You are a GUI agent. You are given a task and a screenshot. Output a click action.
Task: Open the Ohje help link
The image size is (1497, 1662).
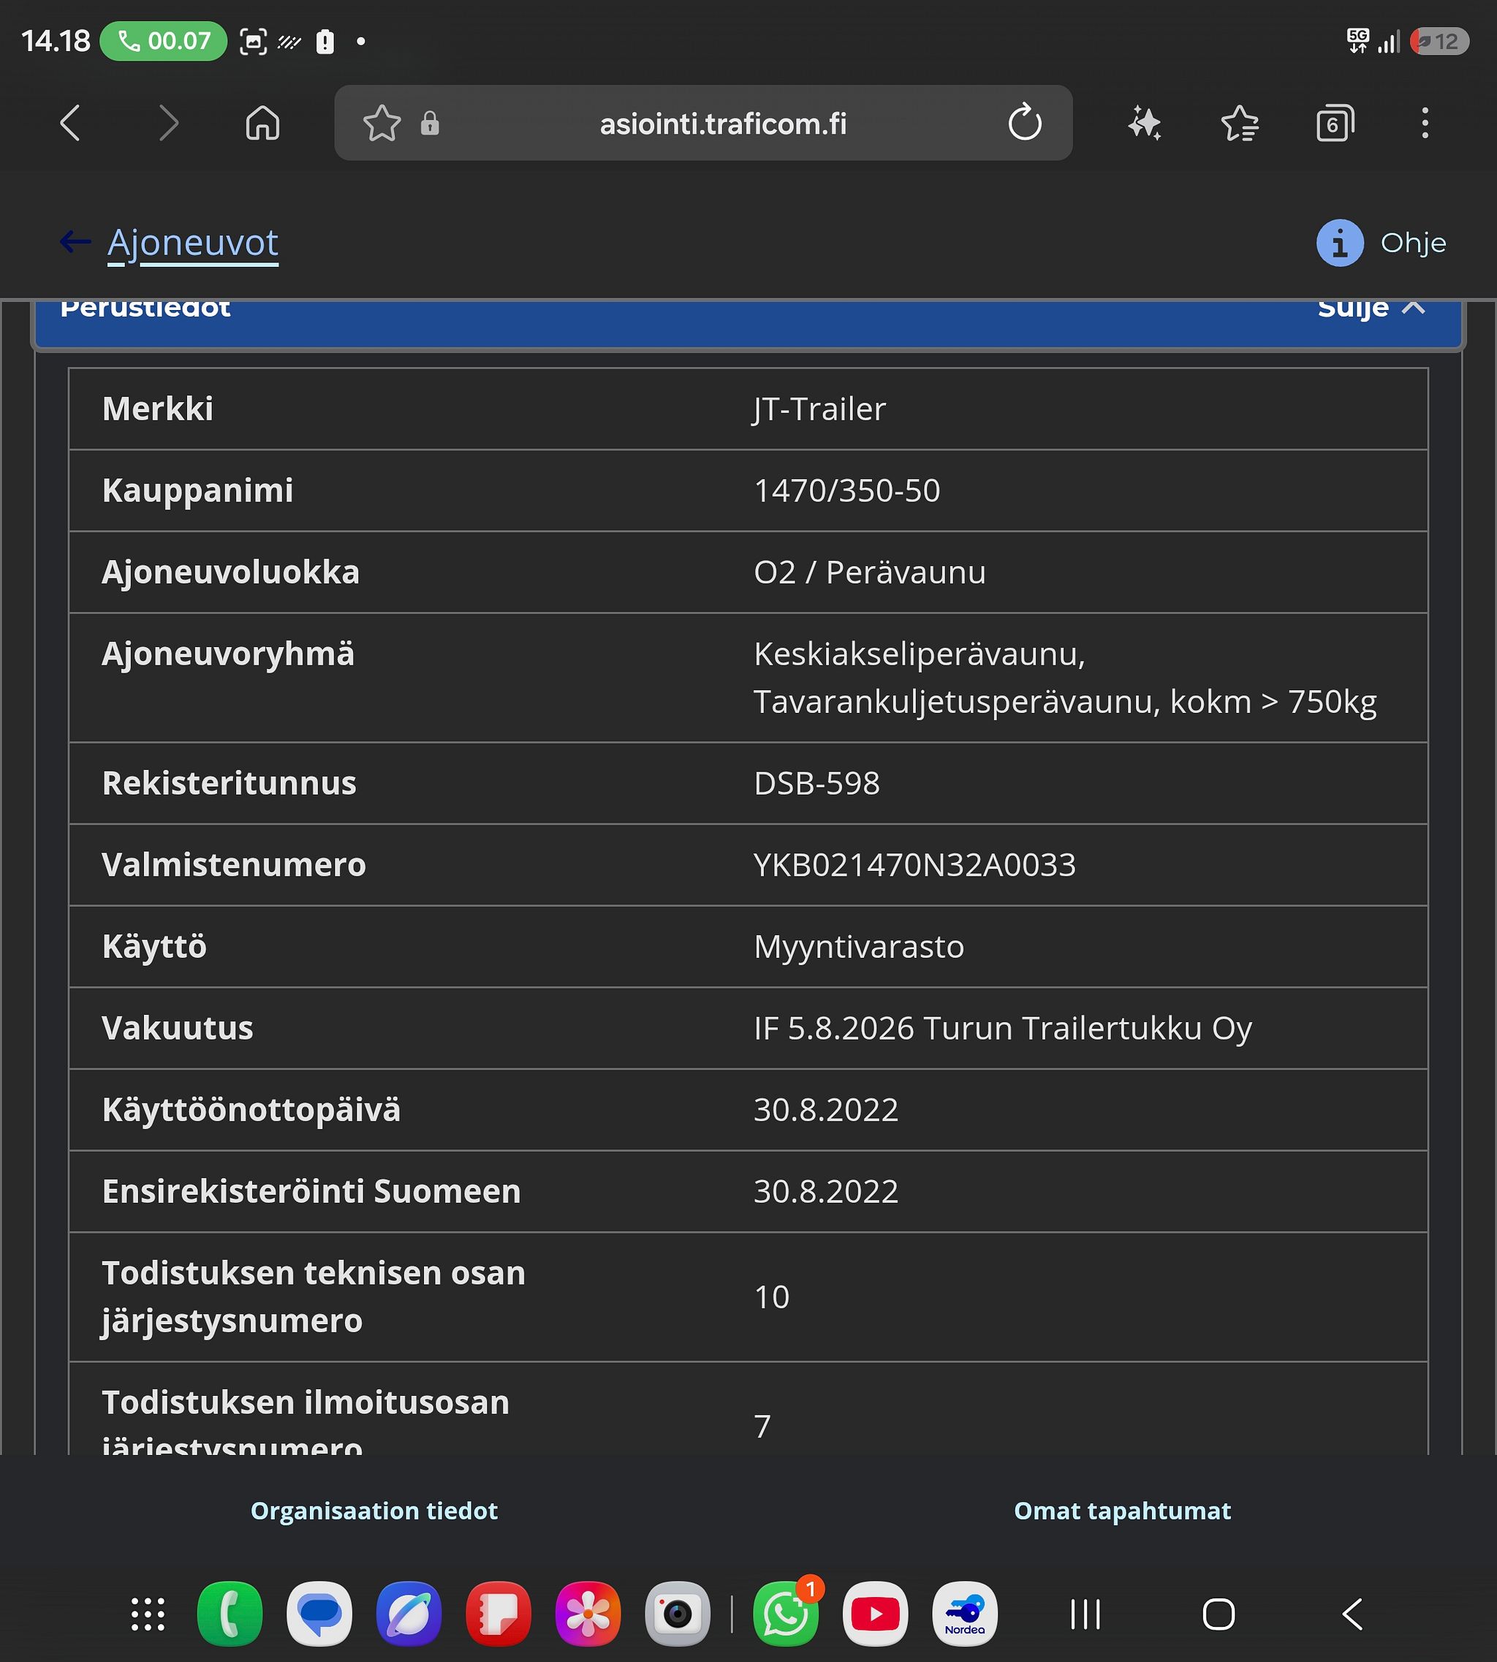pos(1413,243)
